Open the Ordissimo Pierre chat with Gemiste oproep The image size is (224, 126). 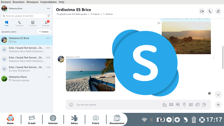tap(26, 79)
